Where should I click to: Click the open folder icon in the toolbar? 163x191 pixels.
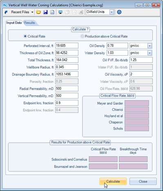[x=38, y=12]
